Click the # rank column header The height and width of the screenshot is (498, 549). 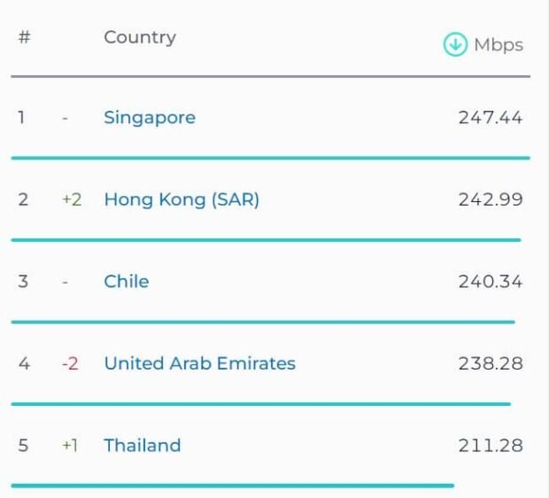pos(25,37)
